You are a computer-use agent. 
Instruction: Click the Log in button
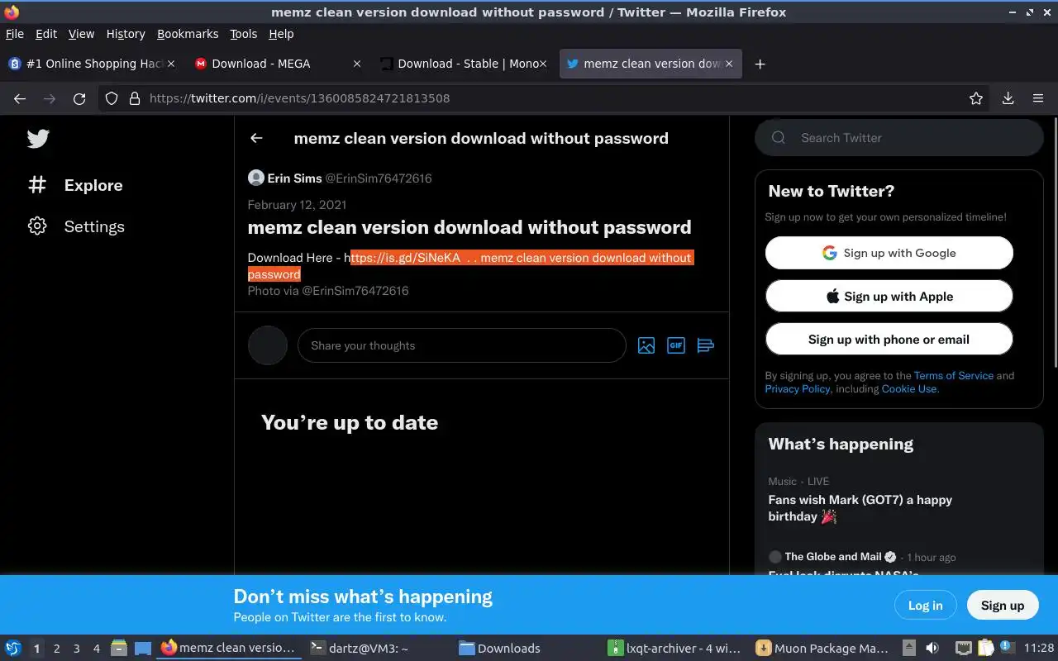(925, 605)
